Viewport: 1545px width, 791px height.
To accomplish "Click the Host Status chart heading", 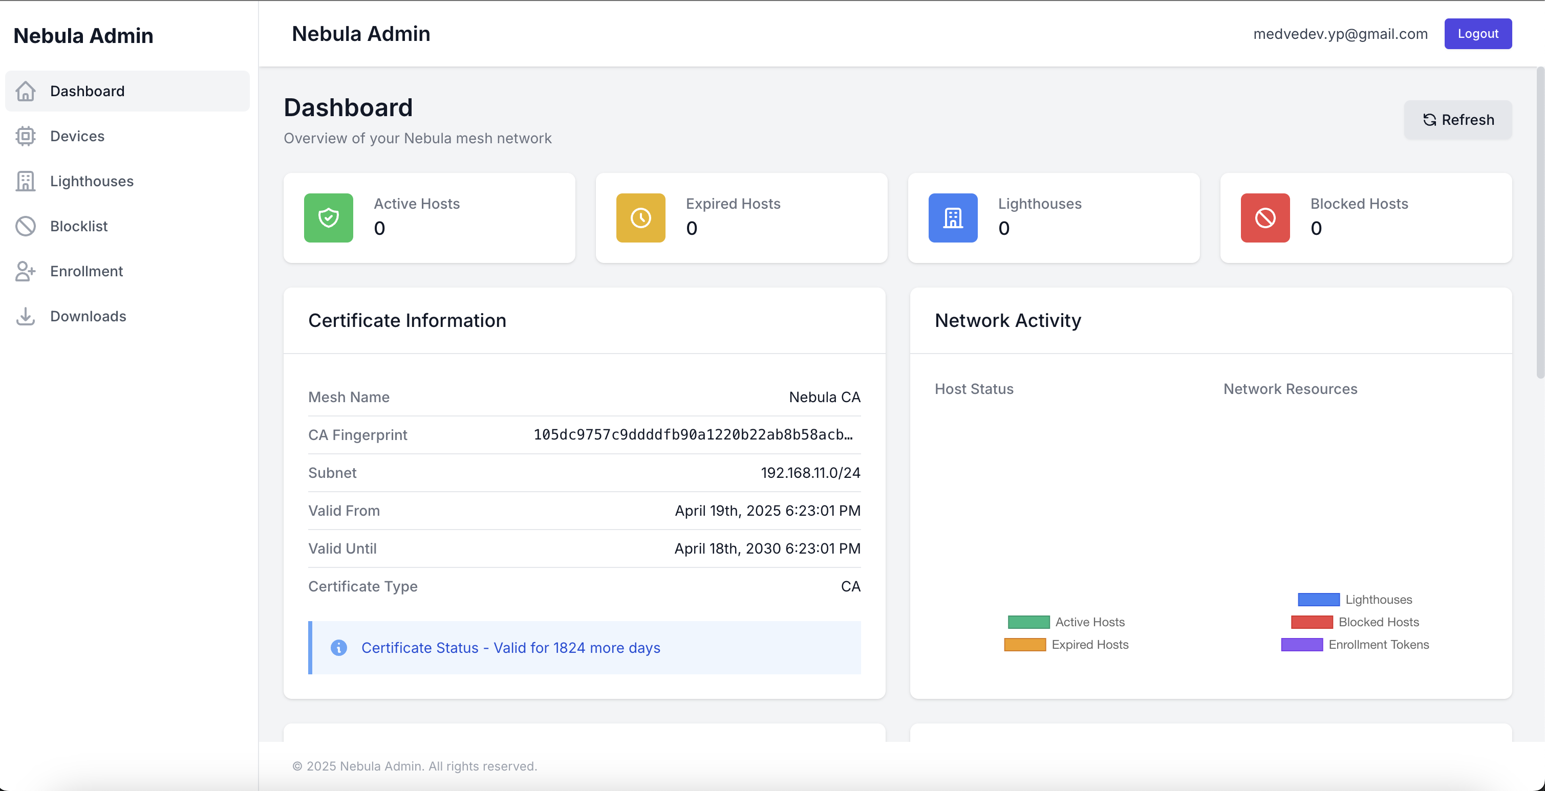I will [x=974, y=389].
